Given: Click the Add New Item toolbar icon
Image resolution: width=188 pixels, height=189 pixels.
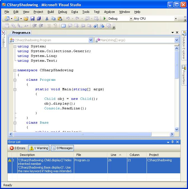Looking at the screenshot, I should 17,19.
